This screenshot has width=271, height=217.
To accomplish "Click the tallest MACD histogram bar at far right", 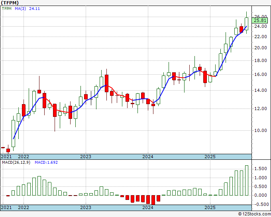I will pos(247,180).
